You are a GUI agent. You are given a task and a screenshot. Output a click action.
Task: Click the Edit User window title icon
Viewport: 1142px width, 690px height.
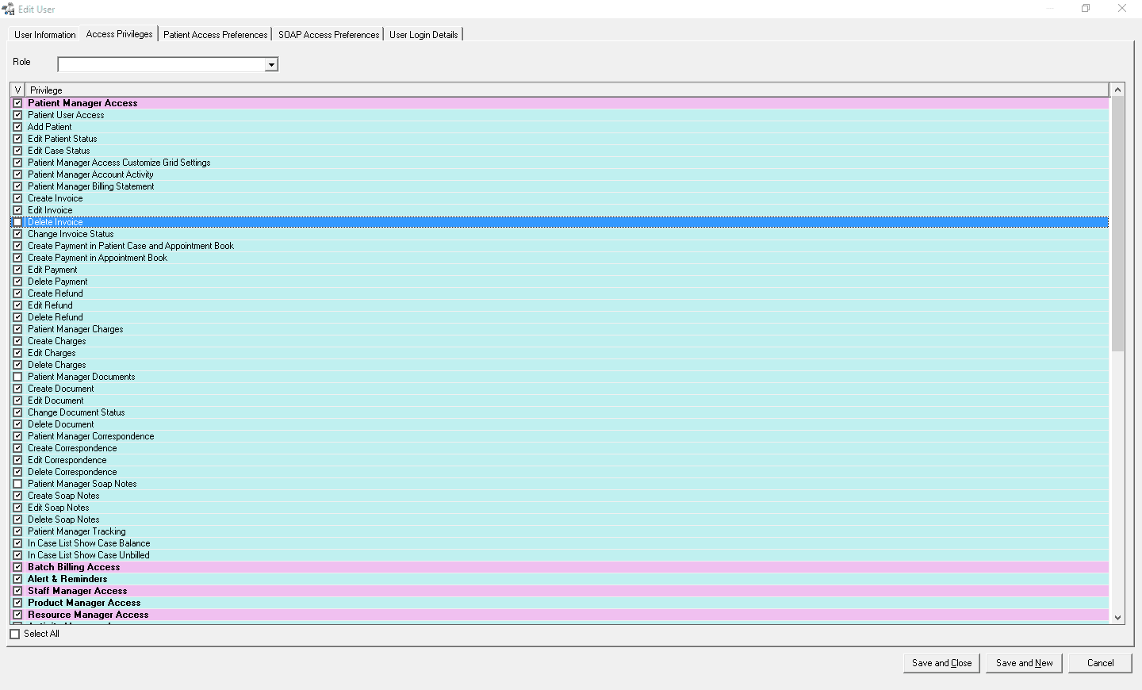click(x=9, y=9)
